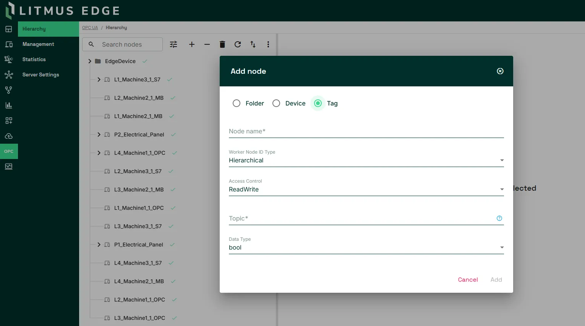Open the Hierarchy menu item
The height and width of the screenshot is (326, 585).
click(x=49, y=29)
